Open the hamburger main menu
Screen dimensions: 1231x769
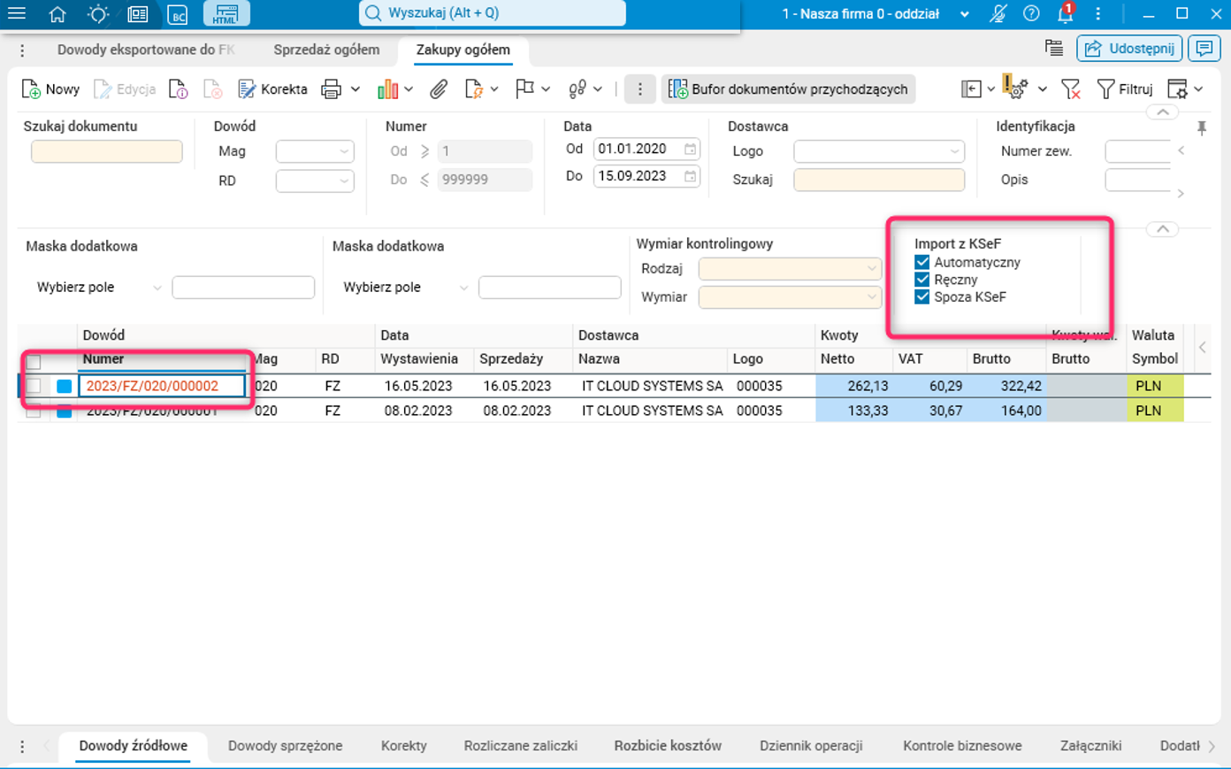tap(16, 13)
